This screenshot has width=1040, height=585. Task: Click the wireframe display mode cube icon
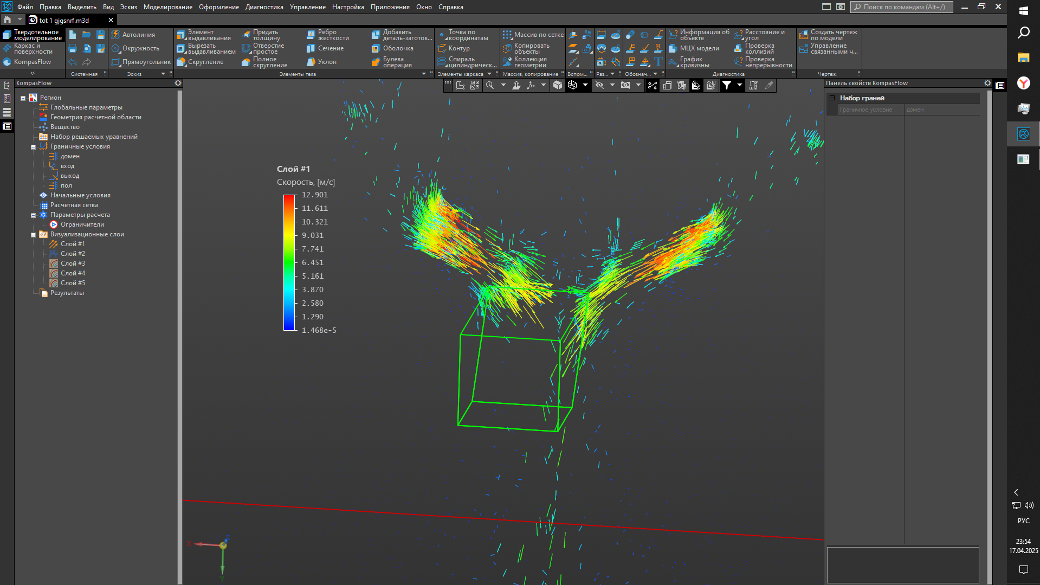coord(572,85)
